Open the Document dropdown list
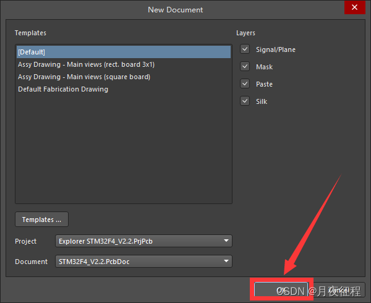371x303 pixels. point(143,262)
